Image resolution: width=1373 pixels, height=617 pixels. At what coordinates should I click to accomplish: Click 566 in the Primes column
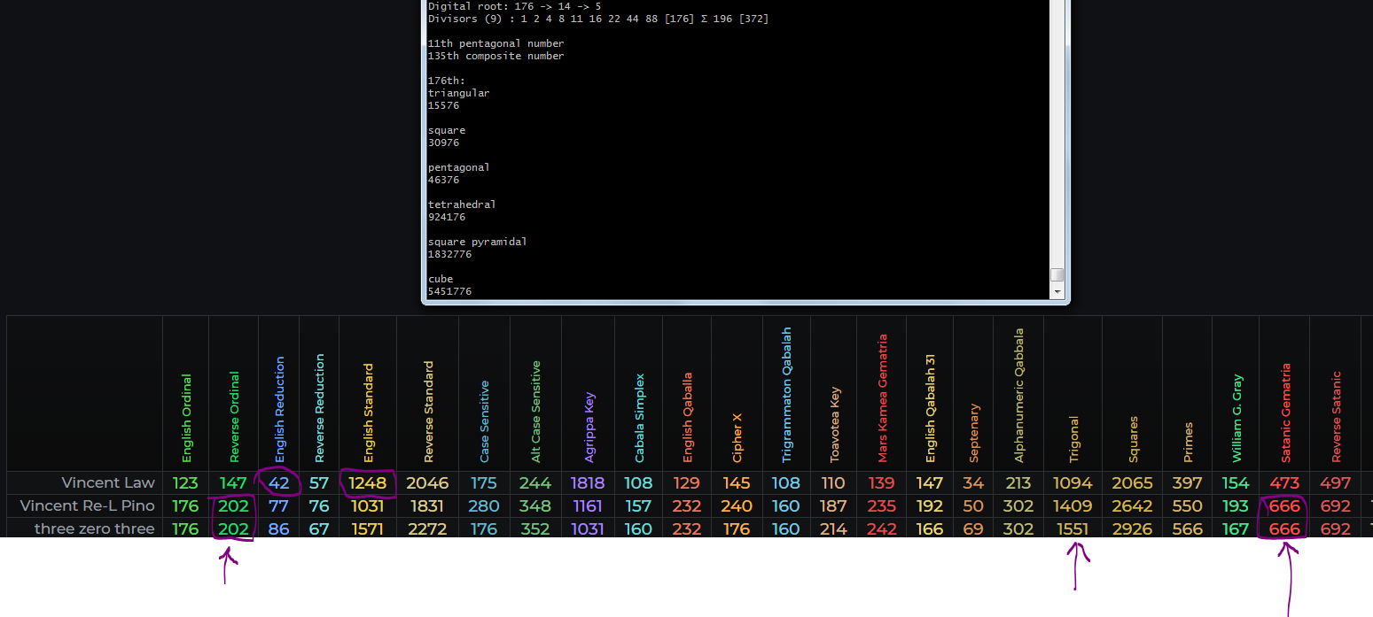(x=1188, y=529)
